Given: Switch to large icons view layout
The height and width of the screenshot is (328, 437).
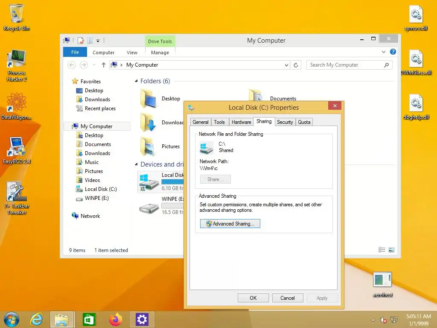Looking at the screenshot, I should pos(391,250).
